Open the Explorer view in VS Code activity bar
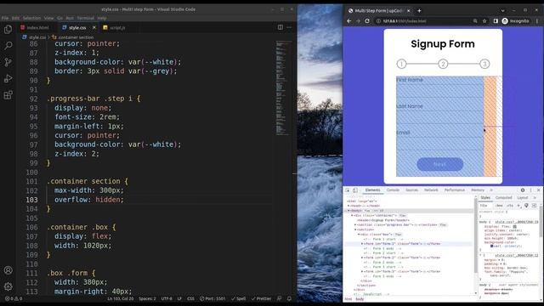The image size is (544, 306). point(8,30)
